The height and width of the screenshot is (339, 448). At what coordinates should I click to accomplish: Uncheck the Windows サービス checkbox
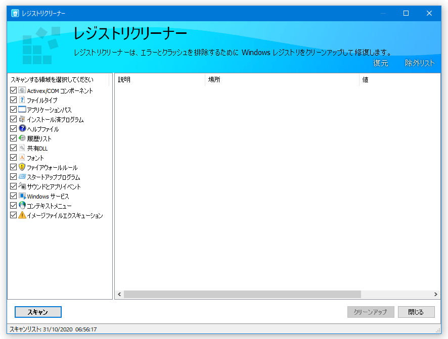click(13, 196)
